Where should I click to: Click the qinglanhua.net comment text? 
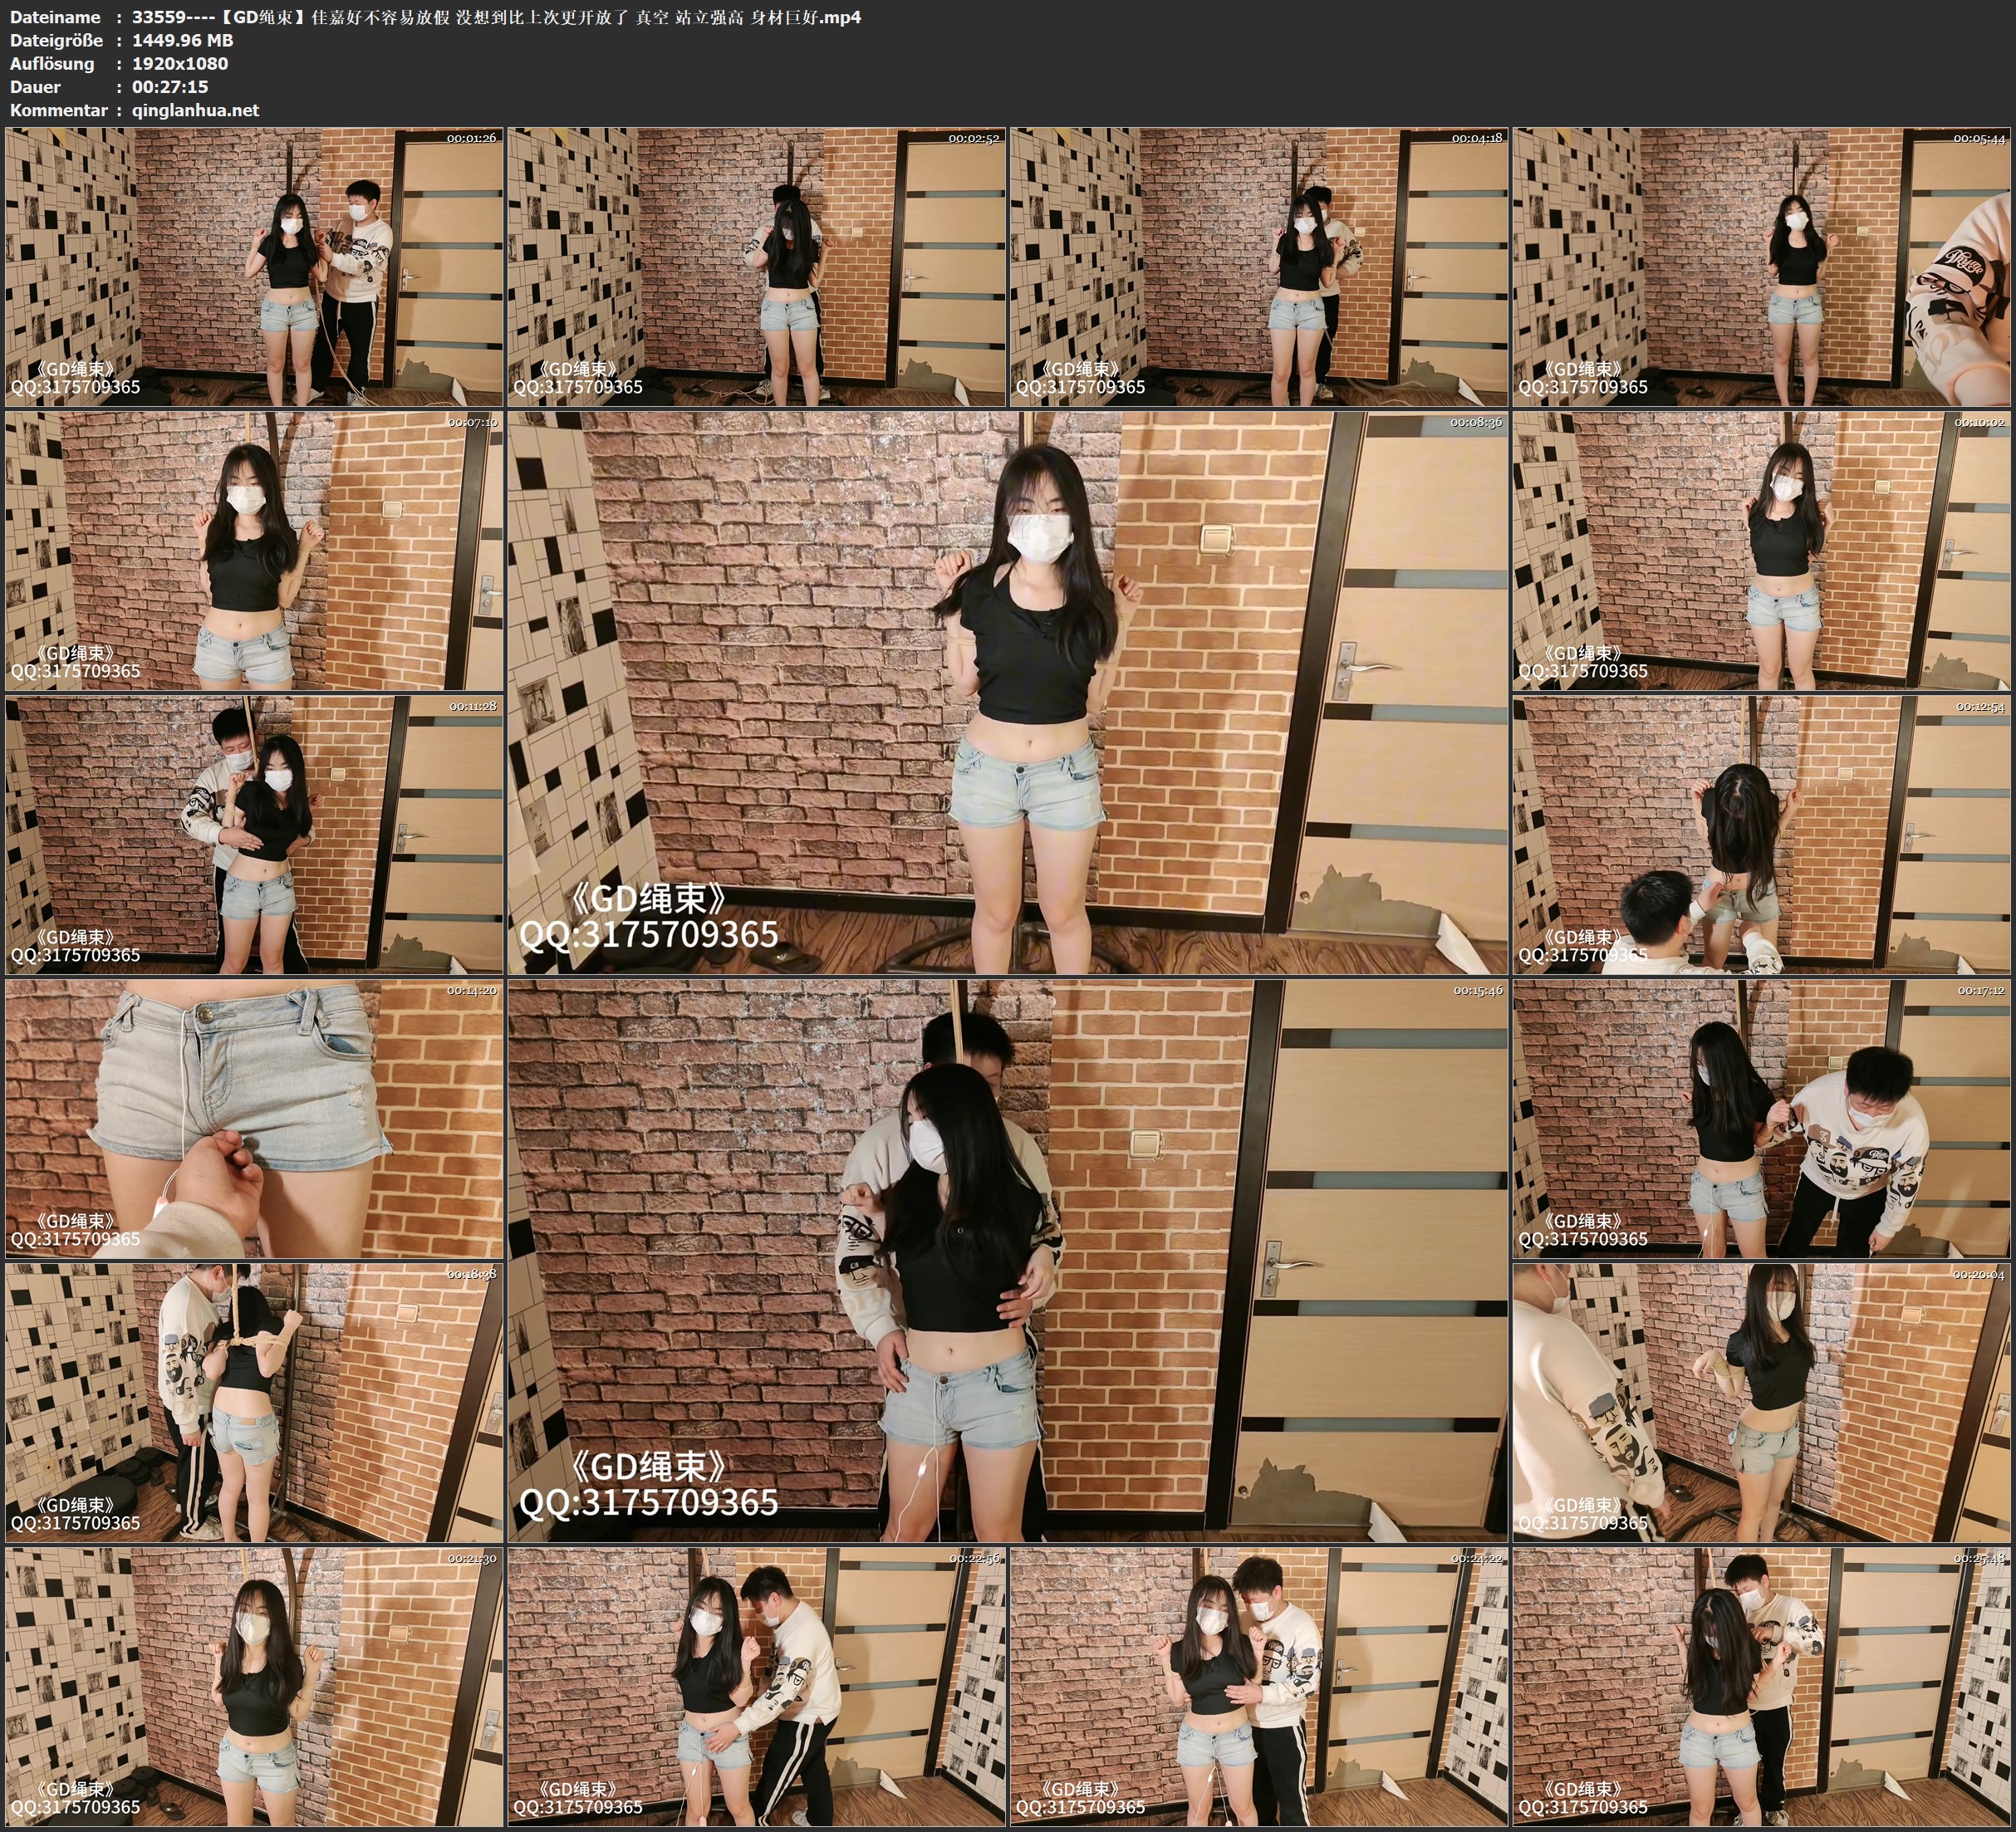pyautogui.click(x=195, y=110)
